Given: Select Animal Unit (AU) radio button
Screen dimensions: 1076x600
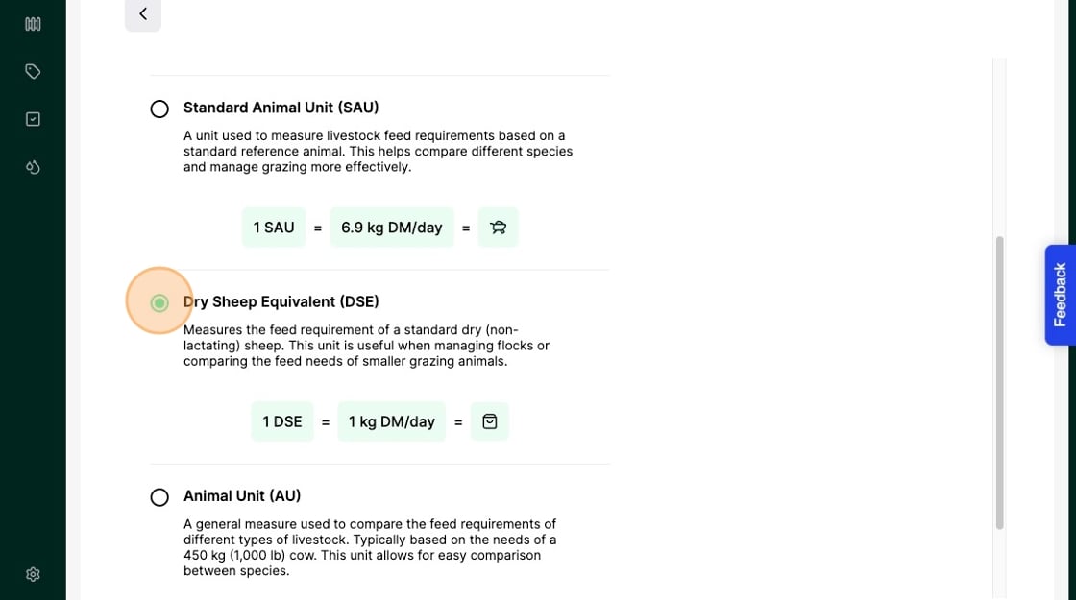Looking at the screenshot, I should click(159, 497).
